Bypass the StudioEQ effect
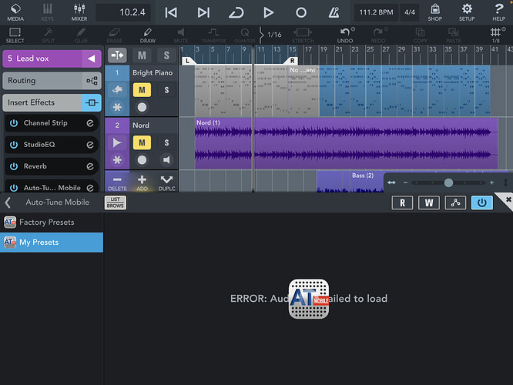Screen dimensions: 513x385 coord(14,145)
